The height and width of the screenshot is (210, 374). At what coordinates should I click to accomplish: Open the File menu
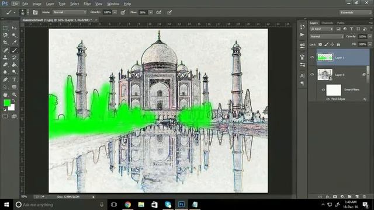pyautogui.click(x=15, y=4)
